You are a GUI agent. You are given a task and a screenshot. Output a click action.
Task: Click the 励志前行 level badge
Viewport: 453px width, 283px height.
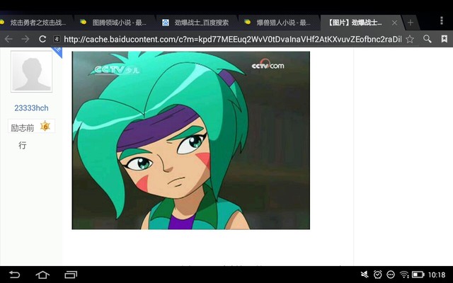point(31,126)
